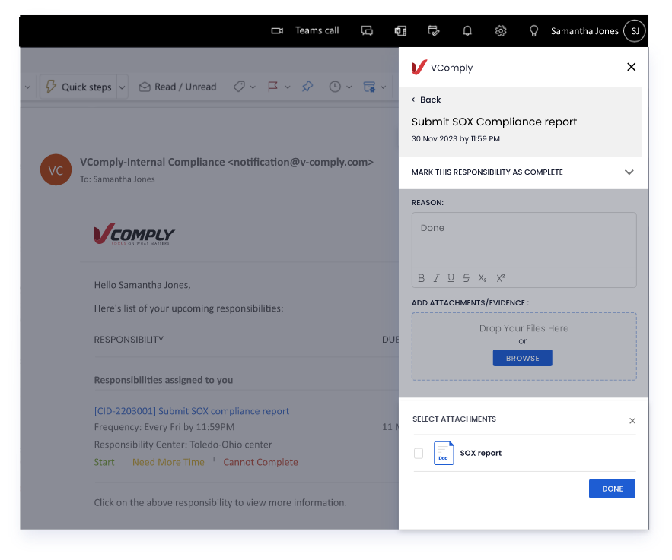Click the Browse button to upload evidence

pos(522,358)
